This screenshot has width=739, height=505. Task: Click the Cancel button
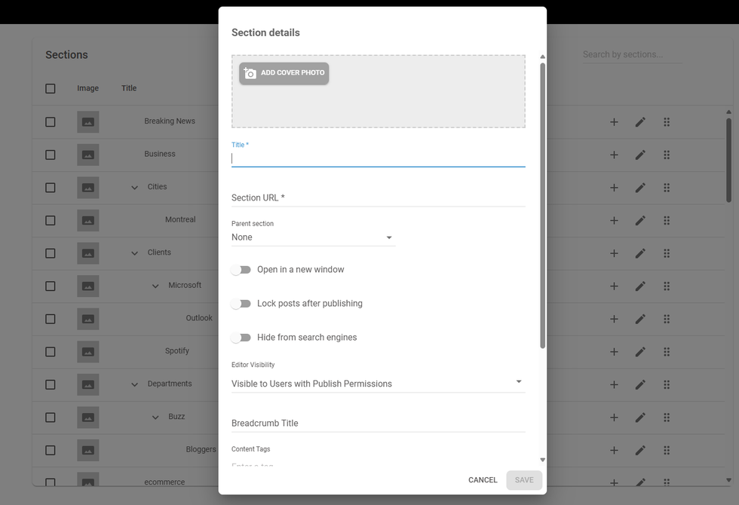click(x=483, y=480)
